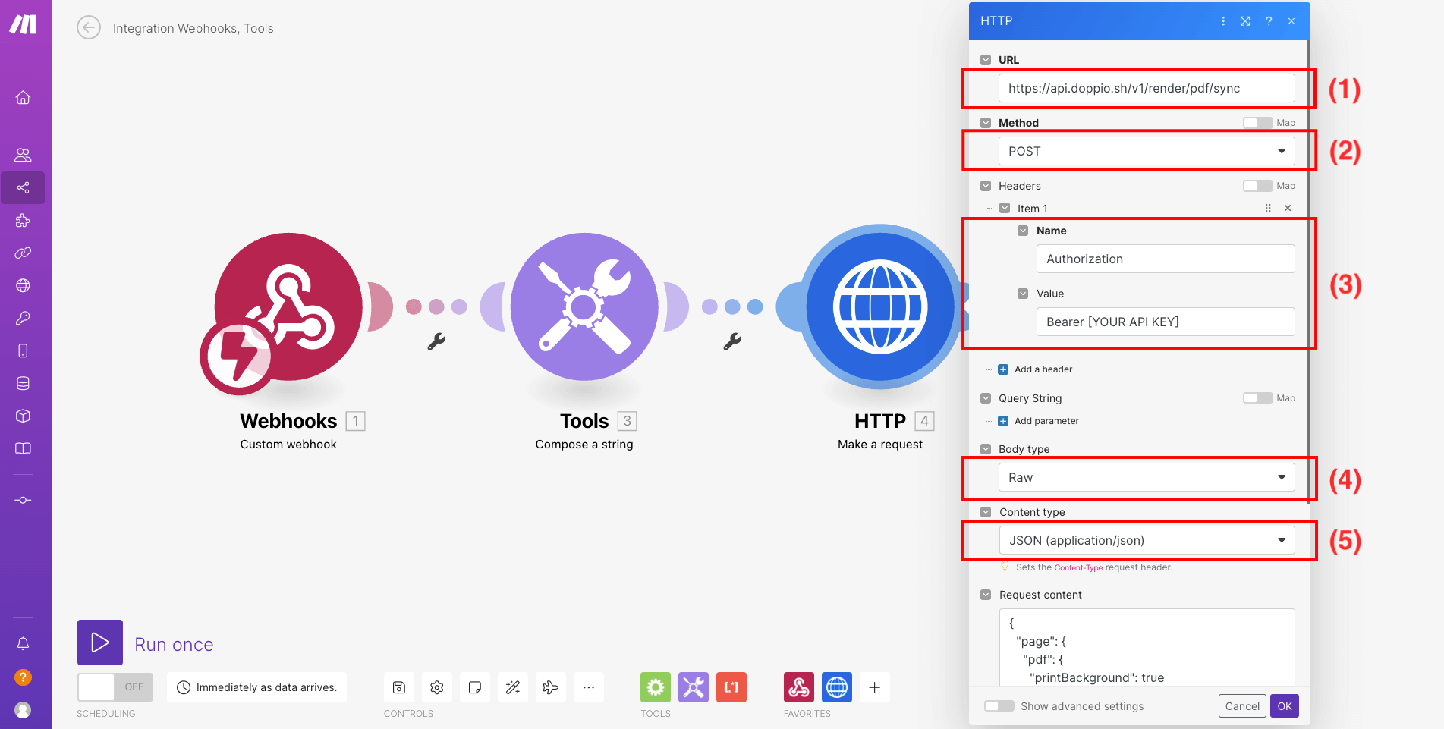Enable Show advanced settings toggle
This screenshot has height=729, width=1444.
click(x=999, y=706)
